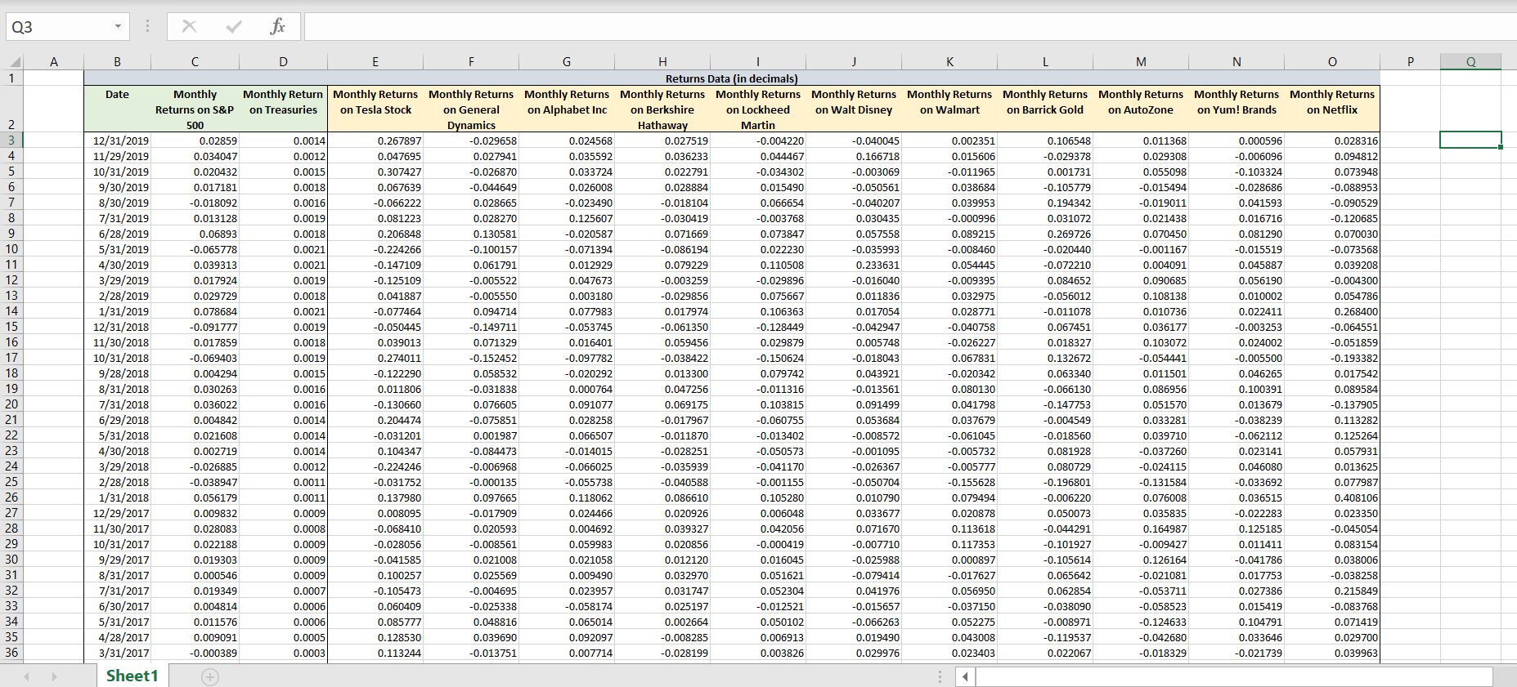Screen dimensions: 1517x687
Task: Click the Insert Function fx icon
Action: coord(277,26)
